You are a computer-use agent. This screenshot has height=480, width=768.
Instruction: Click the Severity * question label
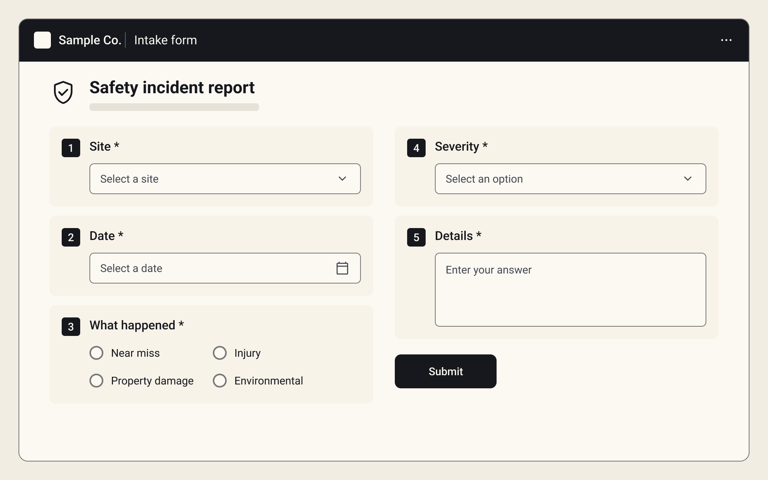point(461,146)
